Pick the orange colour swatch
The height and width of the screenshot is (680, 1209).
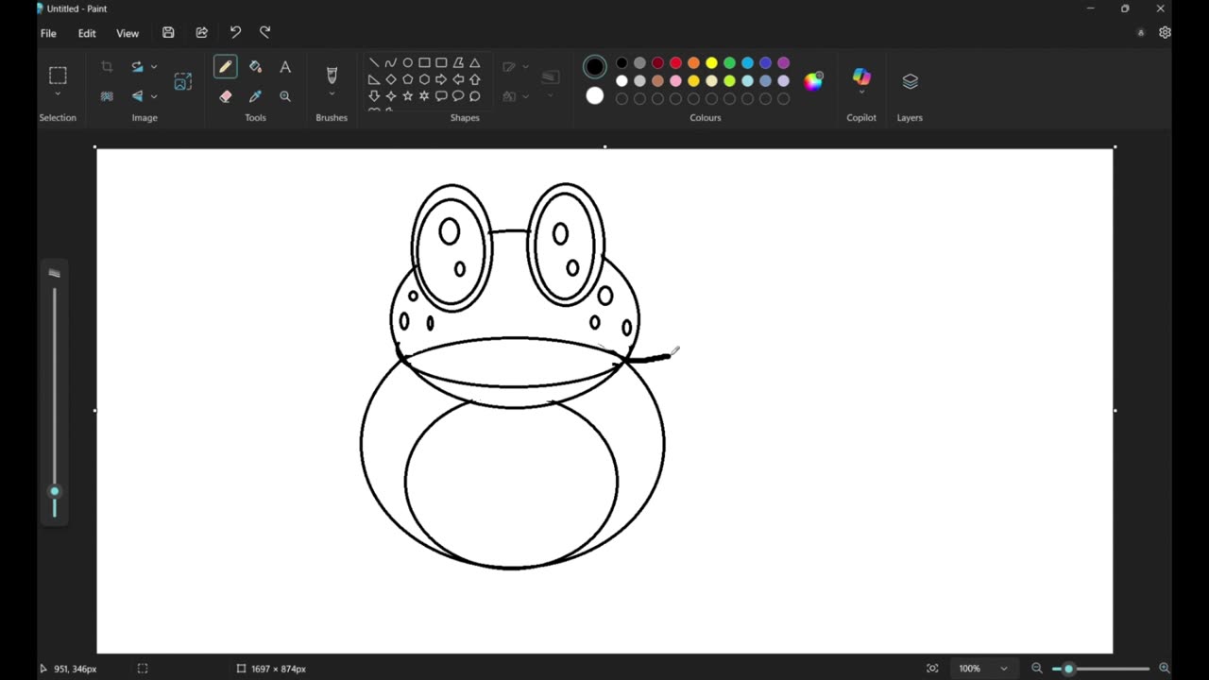pyautogui.click(x=693, y=63)
